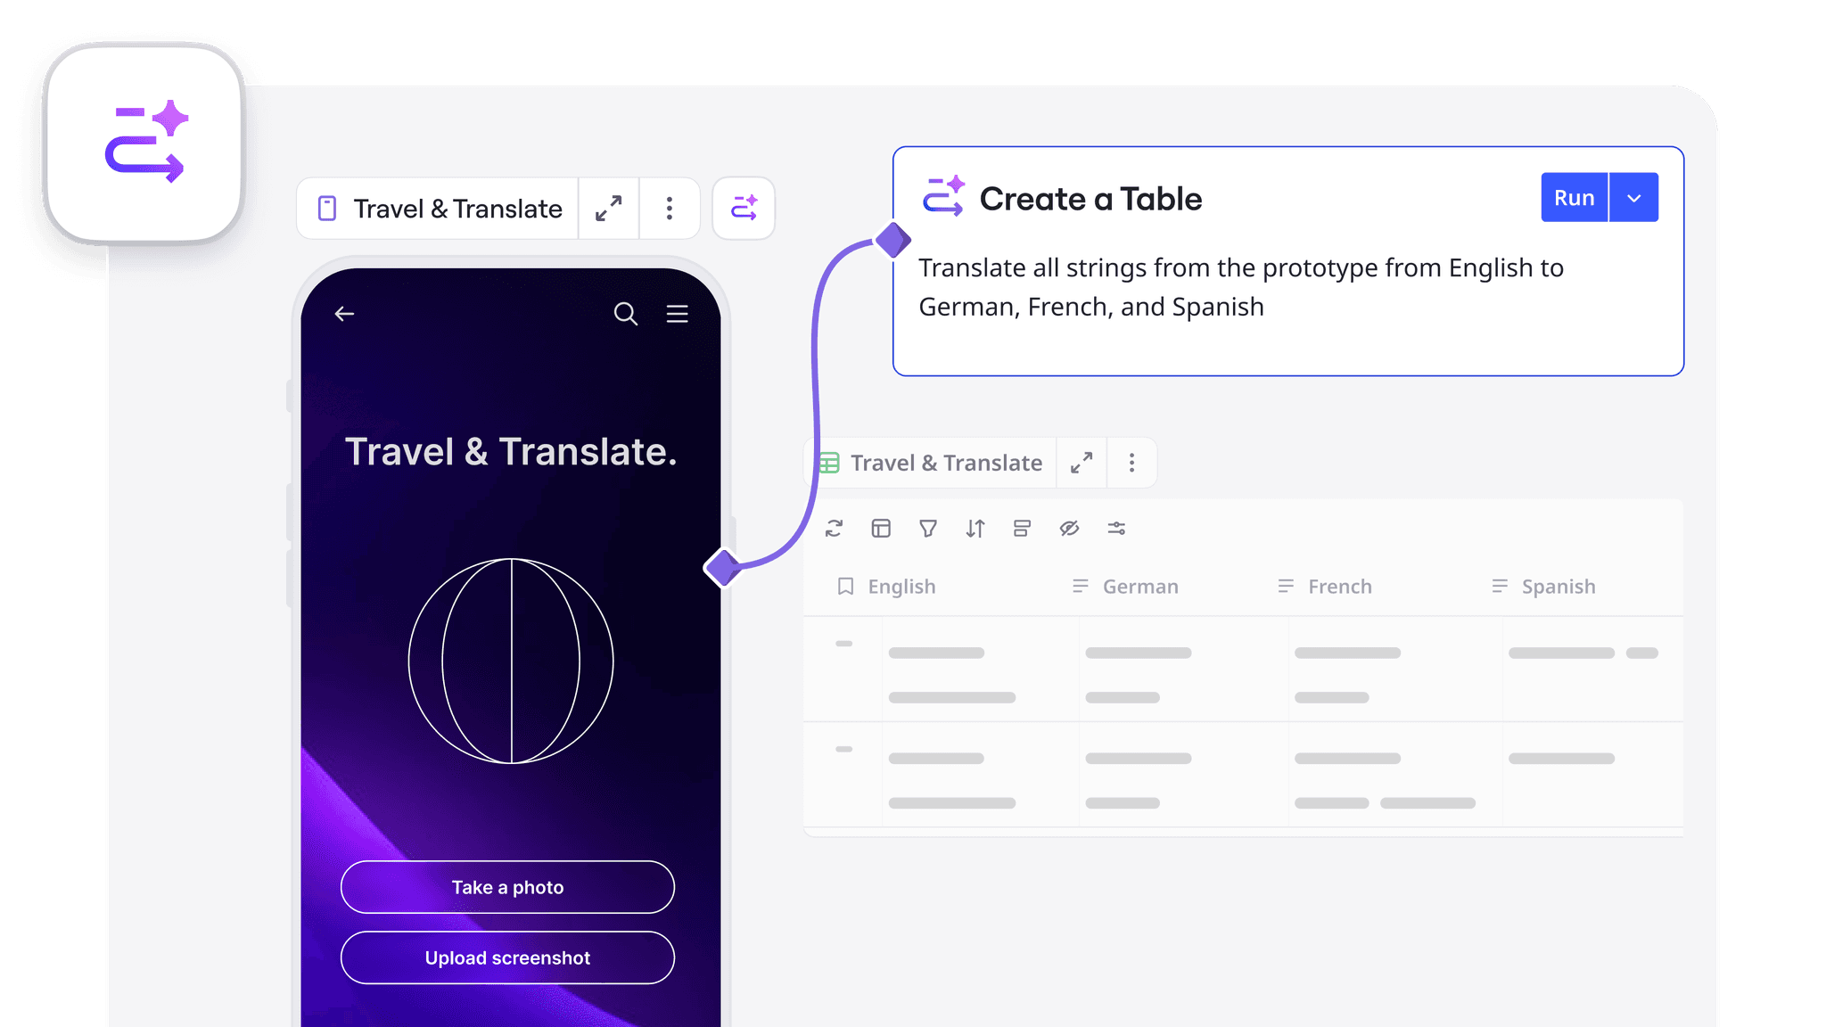Image resolution: width=1826 pixels, height=1027 pixels.
Task: Click the sort arrows icon
Action: (975, 529)
